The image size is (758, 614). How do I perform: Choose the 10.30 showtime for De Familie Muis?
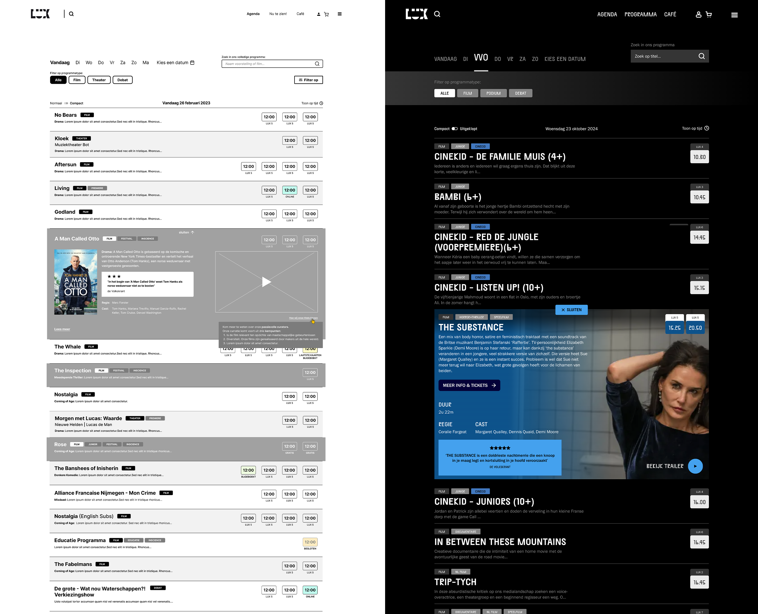coord(700,157)
